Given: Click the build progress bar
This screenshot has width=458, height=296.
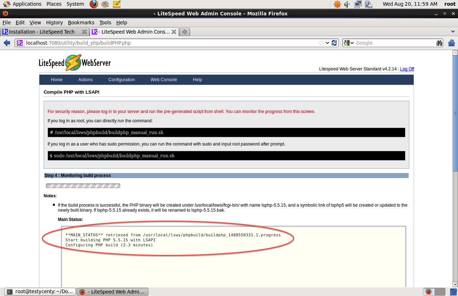Looking at the screenshot, I should 83,186.
